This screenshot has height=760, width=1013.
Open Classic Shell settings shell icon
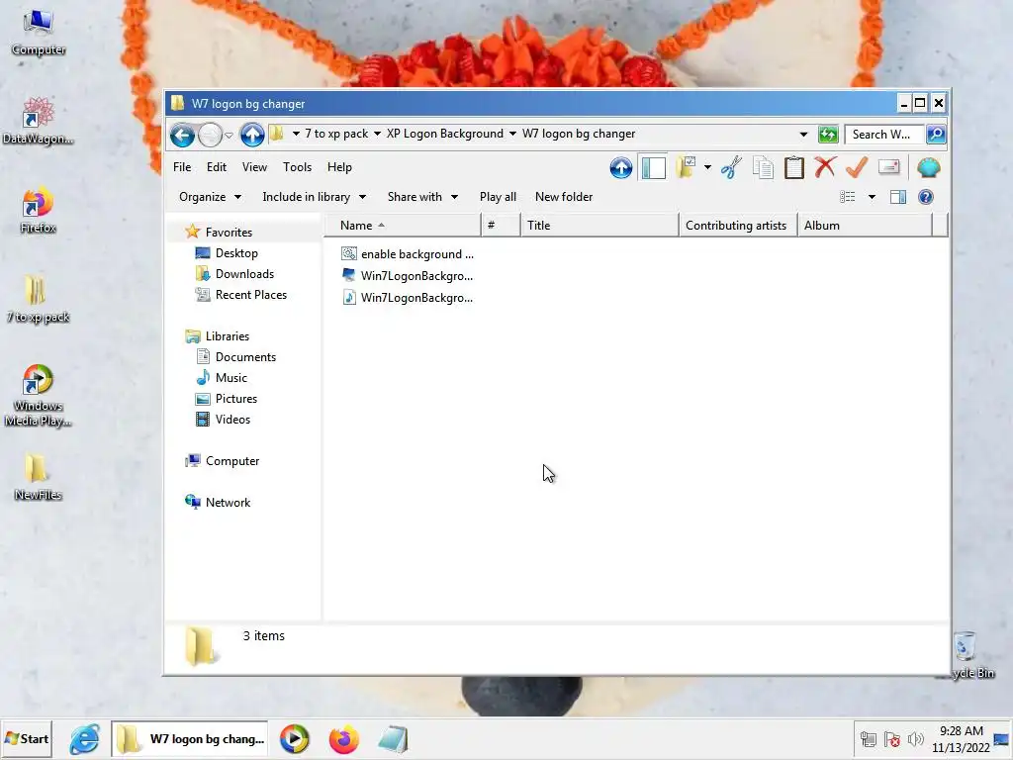928,167
